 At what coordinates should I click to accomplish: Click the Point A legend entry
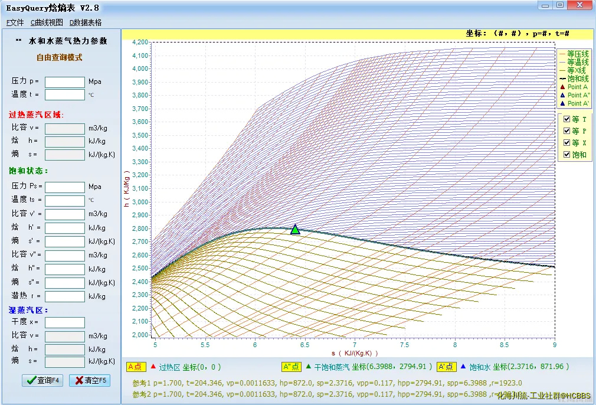(x=574, y=87)
